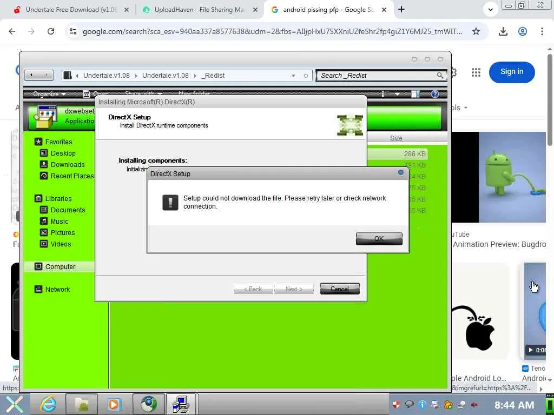Open the media player taskbar icon
Viewport: 554px width, 415px height.
(115, 404)
